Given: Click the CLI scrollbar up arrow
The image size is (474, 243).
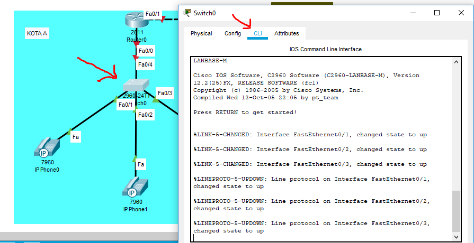Looking at the screenshot, I should click(456, 62).
